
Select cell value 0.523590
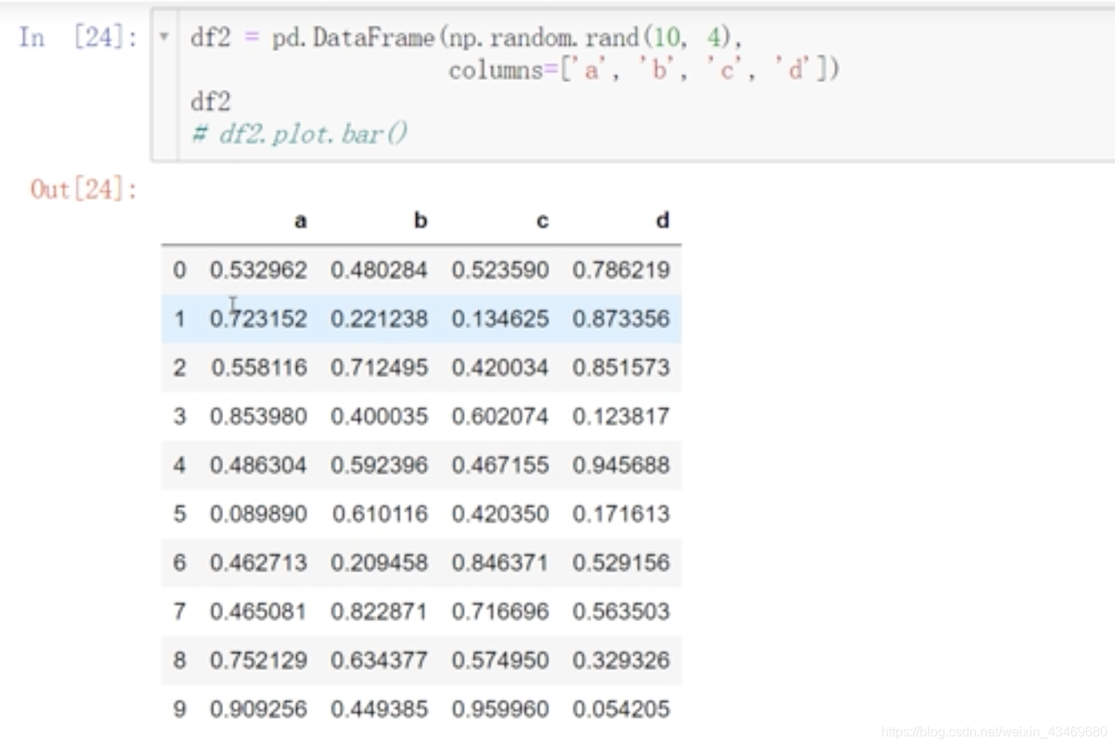click(500, 270)
